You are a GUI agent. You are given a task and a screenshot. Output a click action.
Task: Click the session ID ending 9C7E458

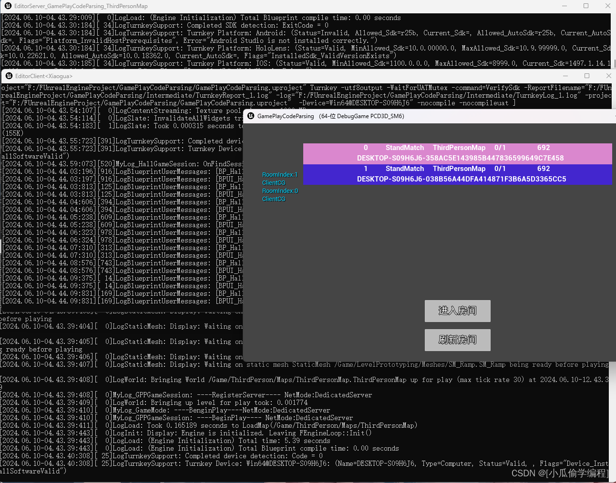[460, 158]
